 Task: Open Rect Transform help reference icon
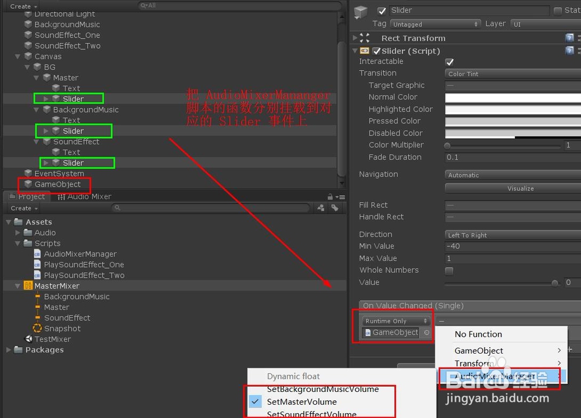tap(569, 38)
